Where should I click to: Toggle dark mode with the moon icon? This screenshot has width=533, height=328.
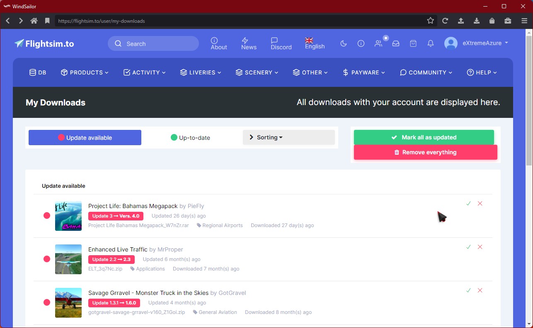[x=344, y=43]
